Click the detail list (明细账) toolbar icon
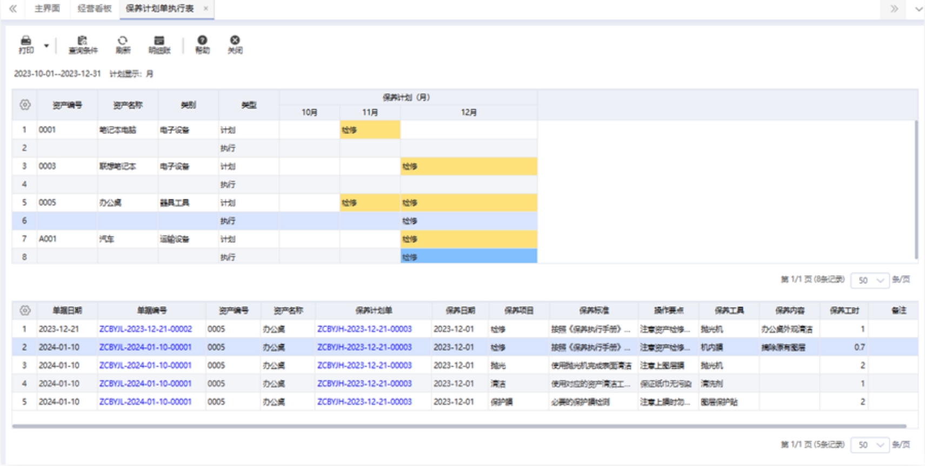Screen dimensions: 925x466 tap(159, 44)
